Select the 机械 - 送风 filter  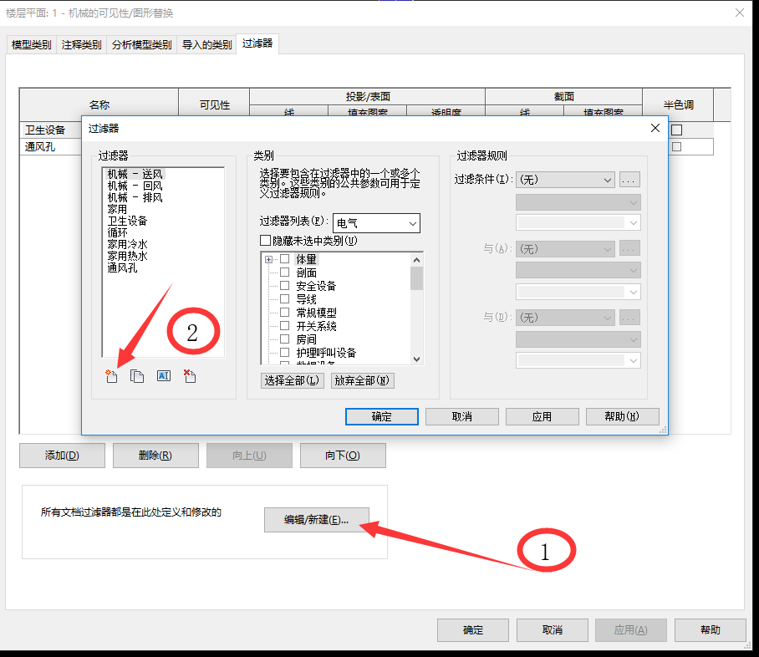click(x=135, y=174)
